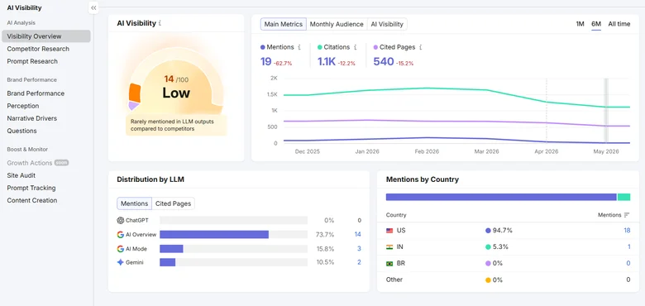Click the AI Visibility sidebar heading

(24, 7)
